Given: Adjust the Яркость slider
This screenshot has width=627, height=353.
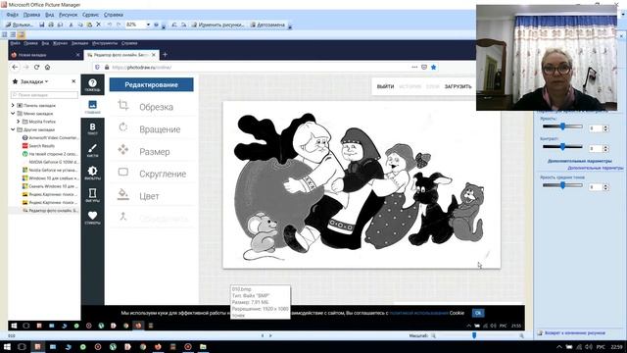Looking at the screenshot, I should coord(562,126).
